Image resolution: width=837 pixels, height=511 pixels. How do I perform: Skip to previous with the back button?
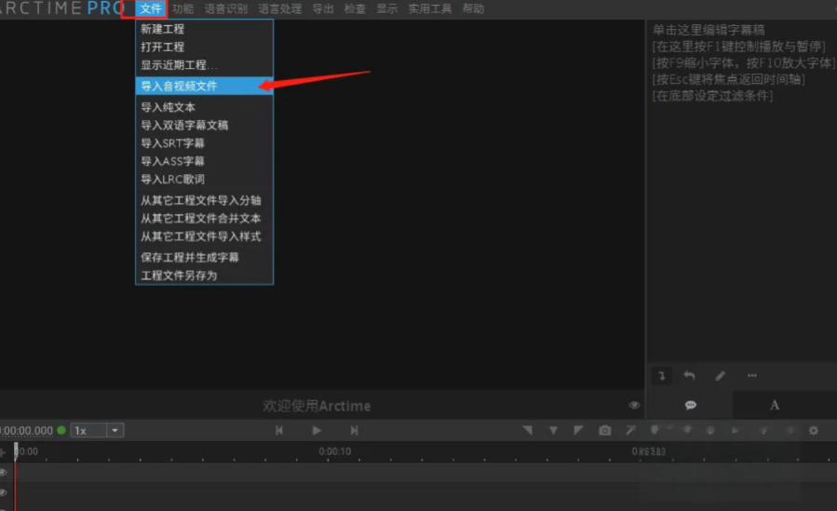(x=279, y=430)
